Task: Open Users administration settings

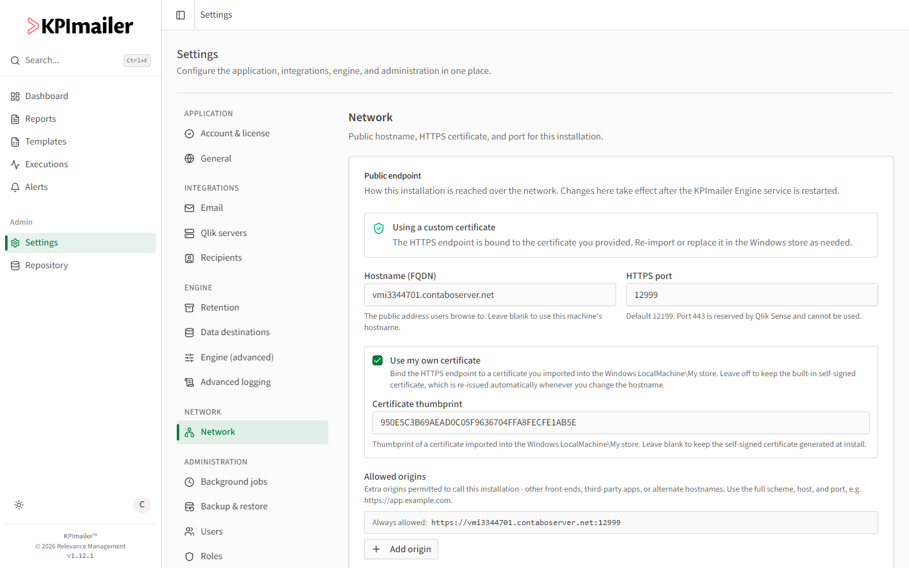Action: click(x=252, y=532)
